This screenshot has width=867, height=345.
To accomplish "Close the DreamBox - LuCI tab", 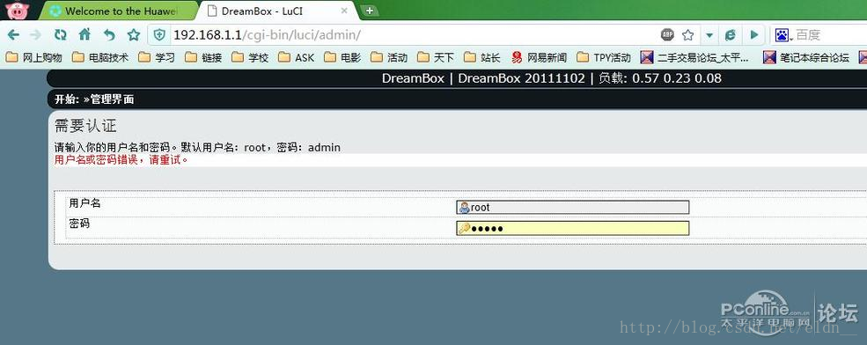I will (x=344, y=11).
